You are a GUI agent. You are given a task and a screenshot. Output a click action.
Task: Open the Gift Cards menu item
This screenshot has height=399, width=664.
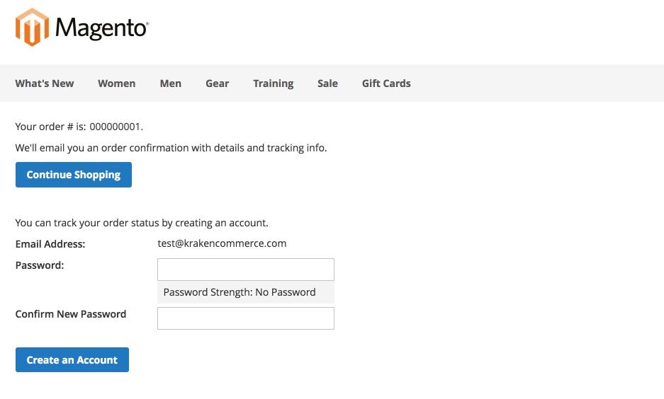point(386,83)
